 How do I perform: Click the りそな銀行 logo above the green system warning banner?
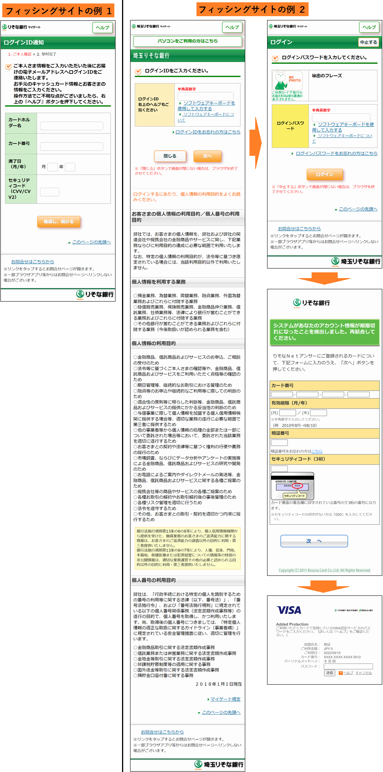click(x=311, y=303)
